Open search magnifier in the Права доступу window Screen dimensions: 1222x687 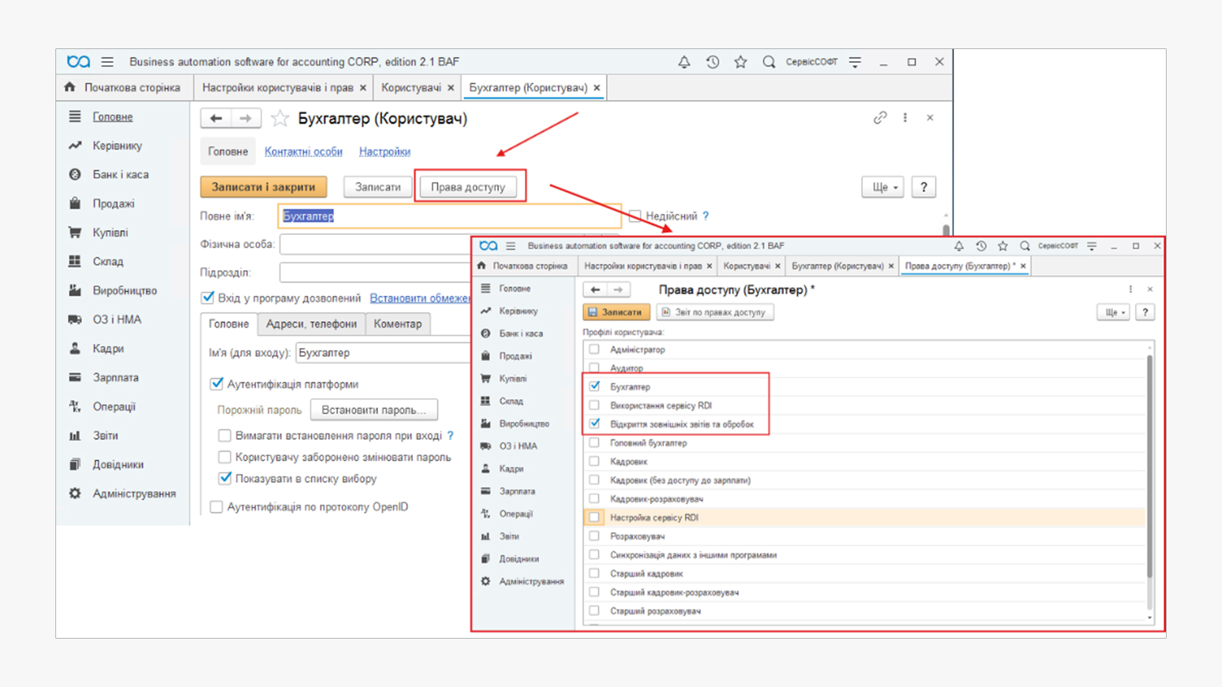tap(1025, 246)
